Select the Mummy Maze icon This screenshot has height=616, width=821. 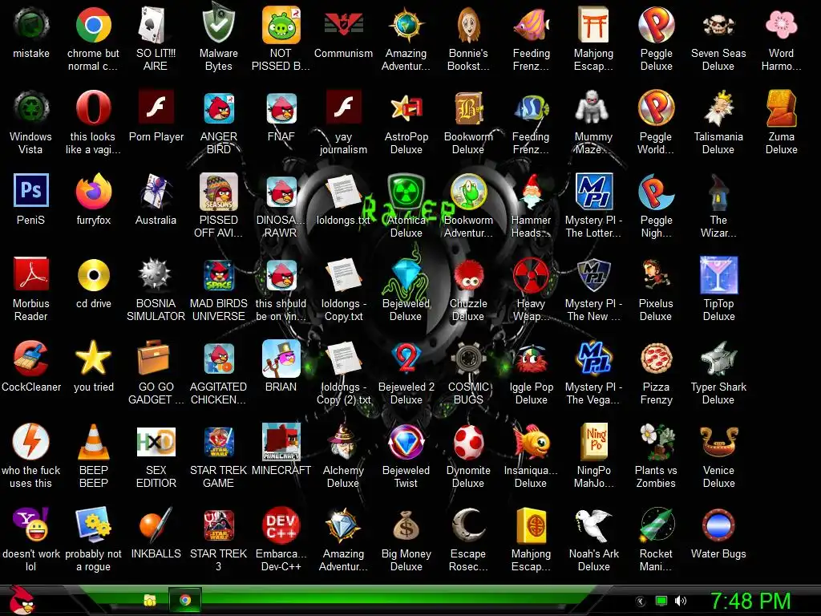click(593, 108)
